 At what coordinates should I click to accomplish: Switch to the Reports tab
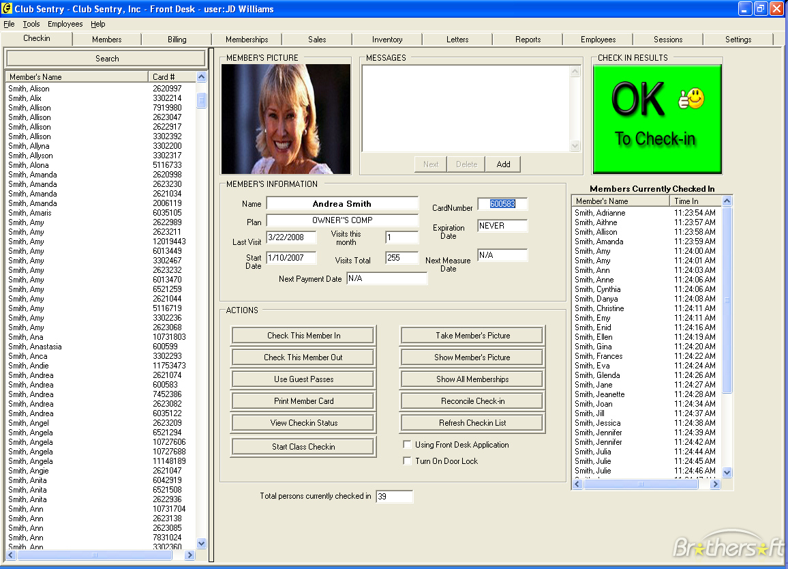(528, 40)
